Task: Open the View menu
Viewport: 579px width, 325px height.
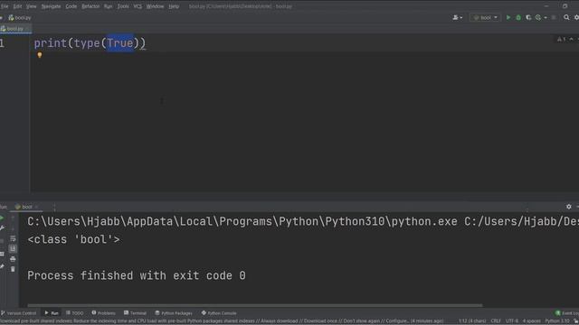Action: coord(31,6)
